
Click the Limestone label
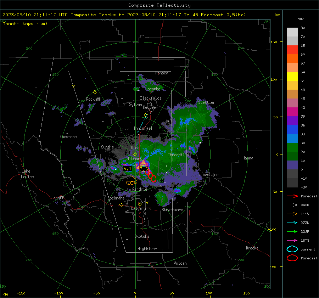(67, 137)
